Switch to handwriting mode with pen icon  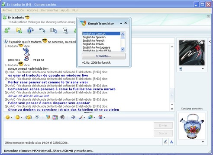pyautogui.click(x=165, y=142)
